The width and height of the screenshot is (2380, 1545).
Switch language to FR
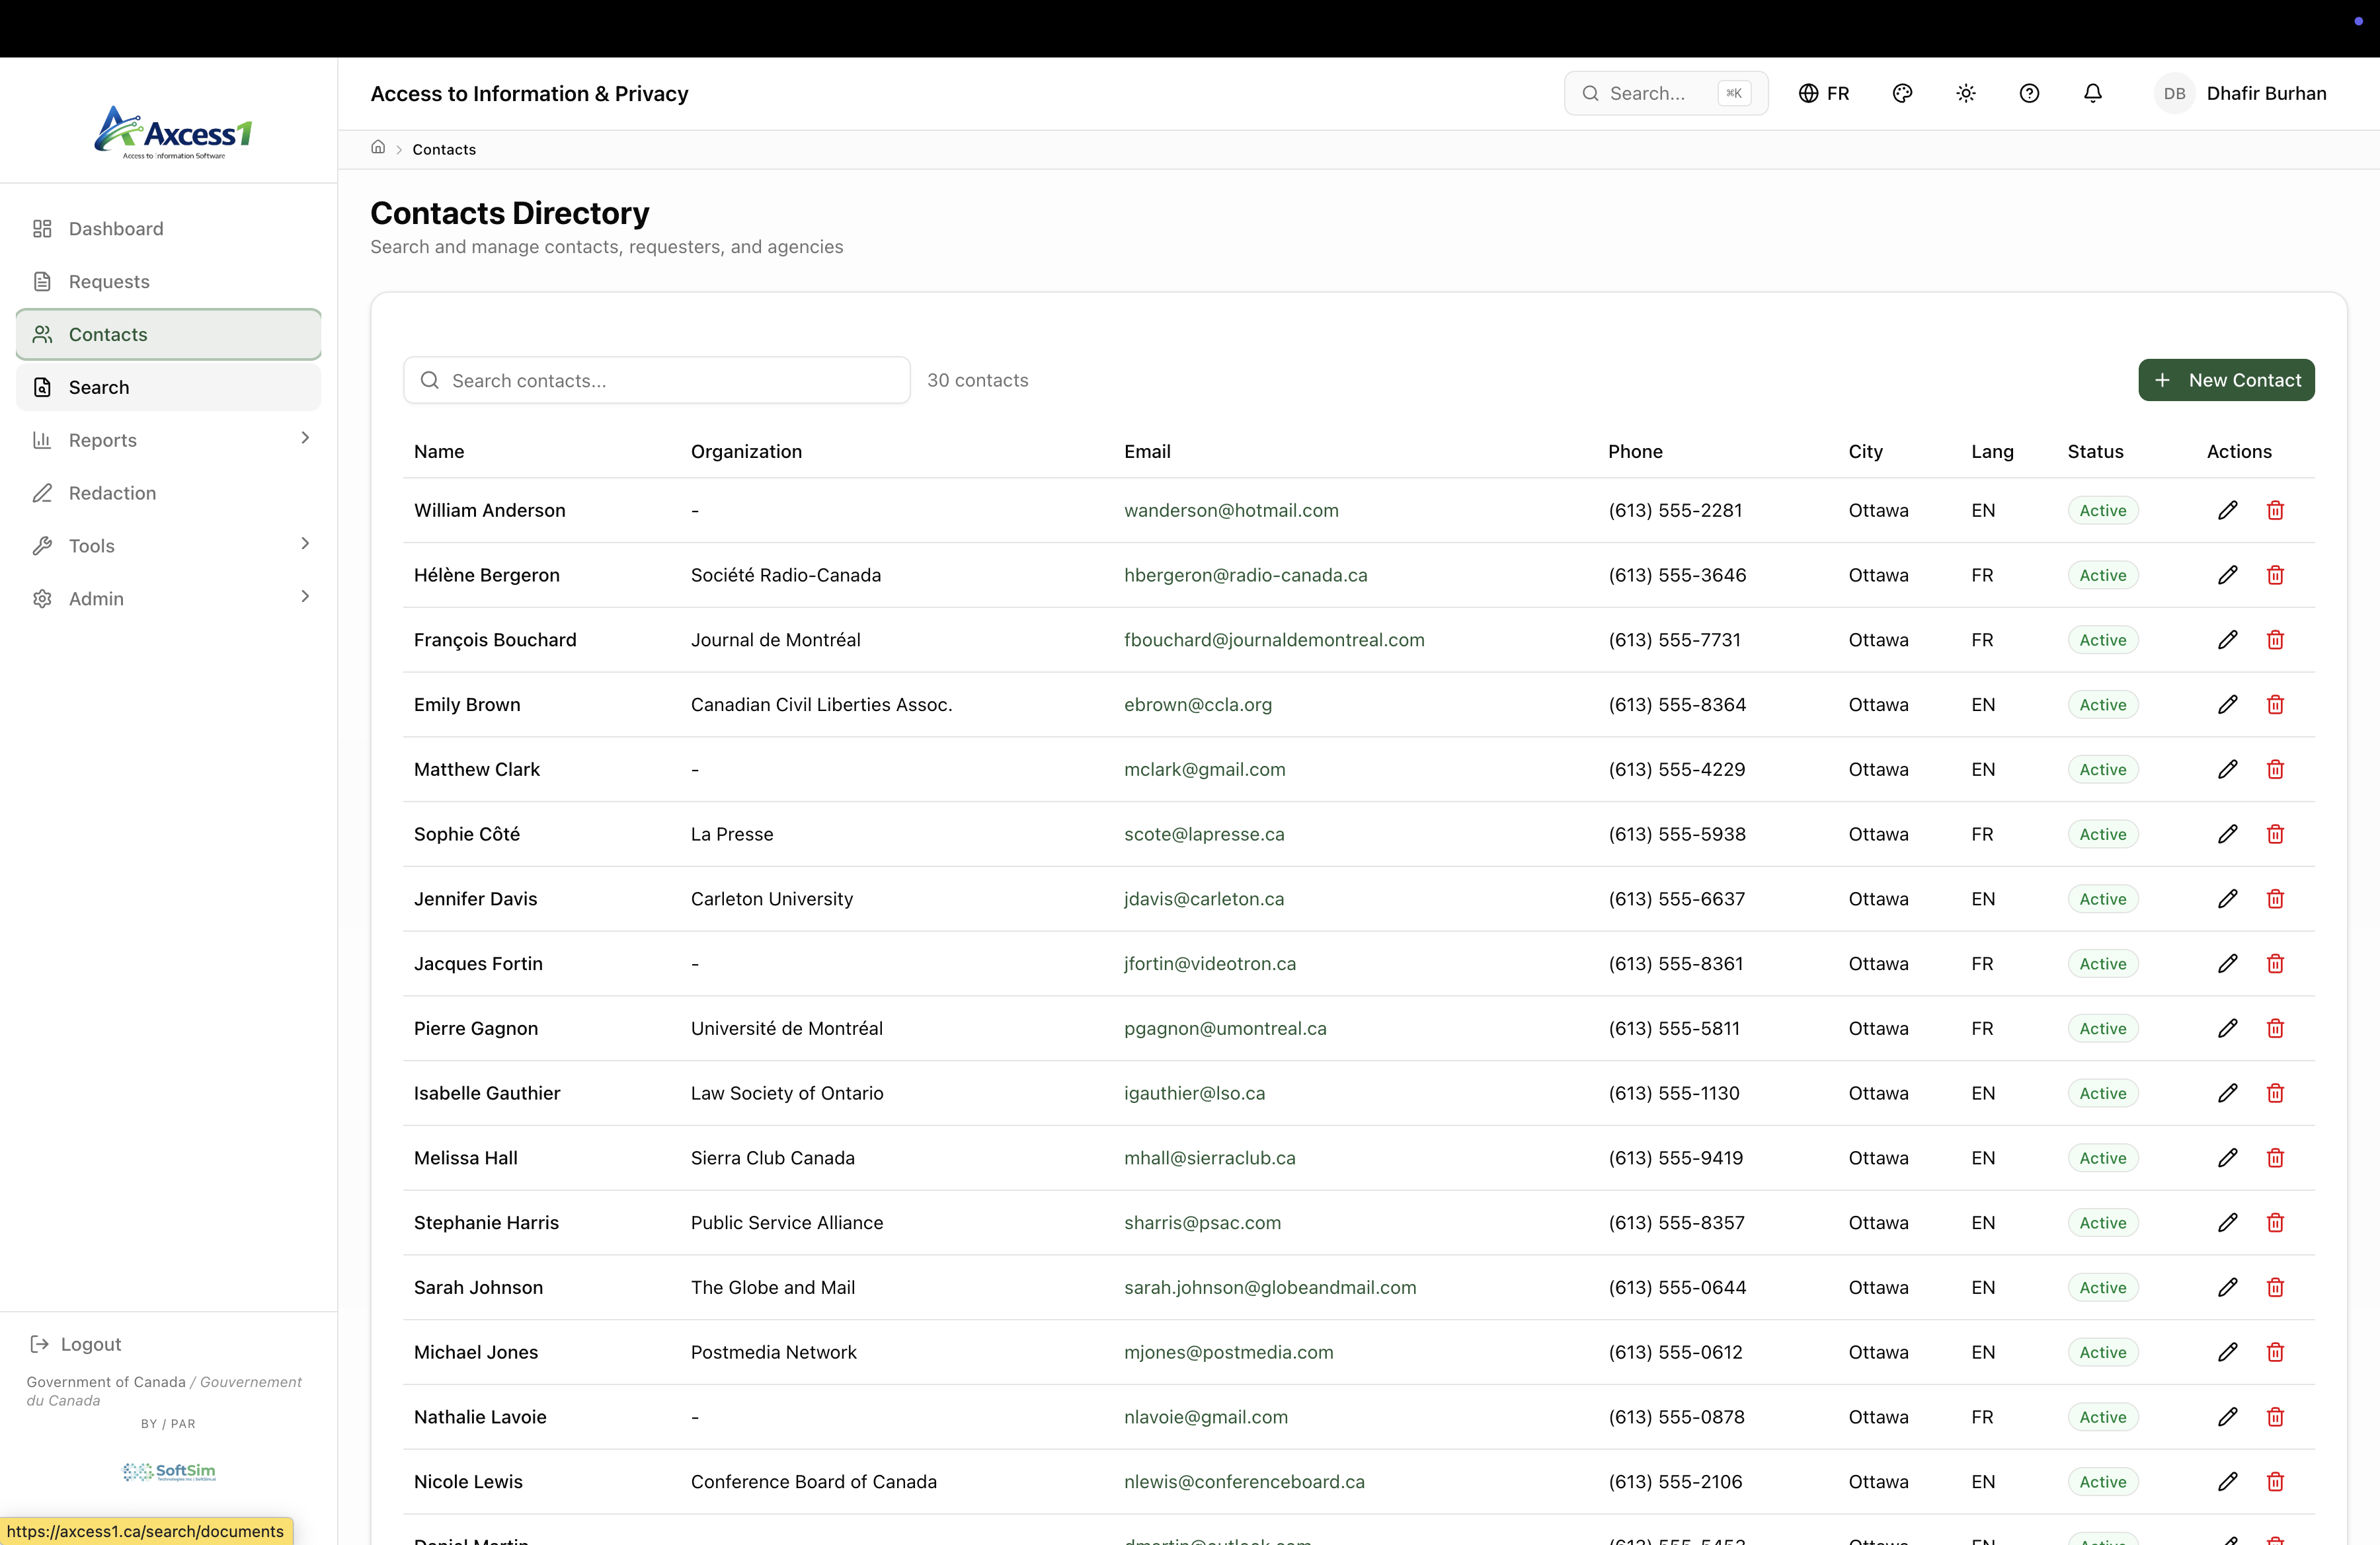point(1824,93)
